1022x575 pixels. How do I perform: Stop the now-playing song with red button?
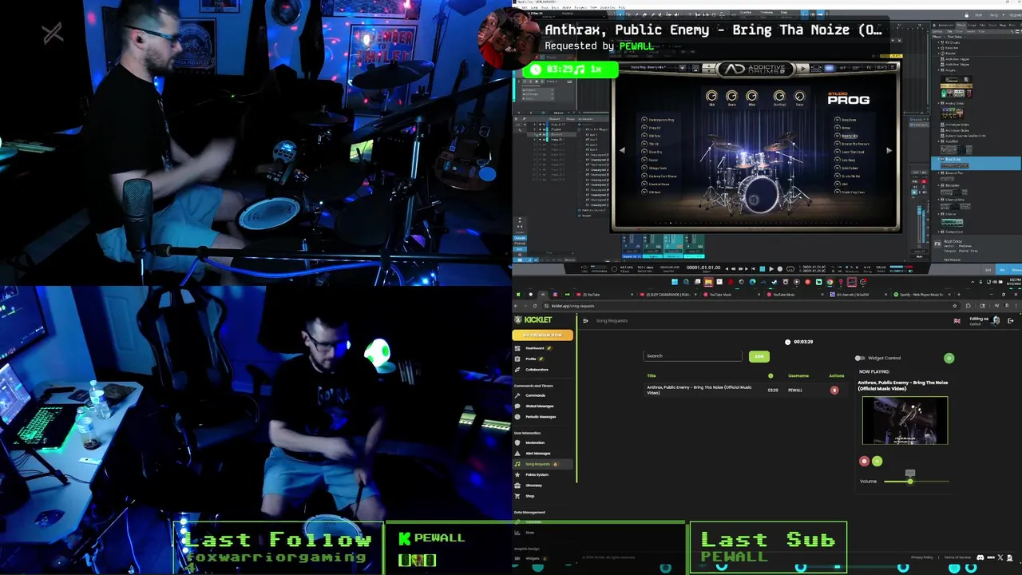864,461
